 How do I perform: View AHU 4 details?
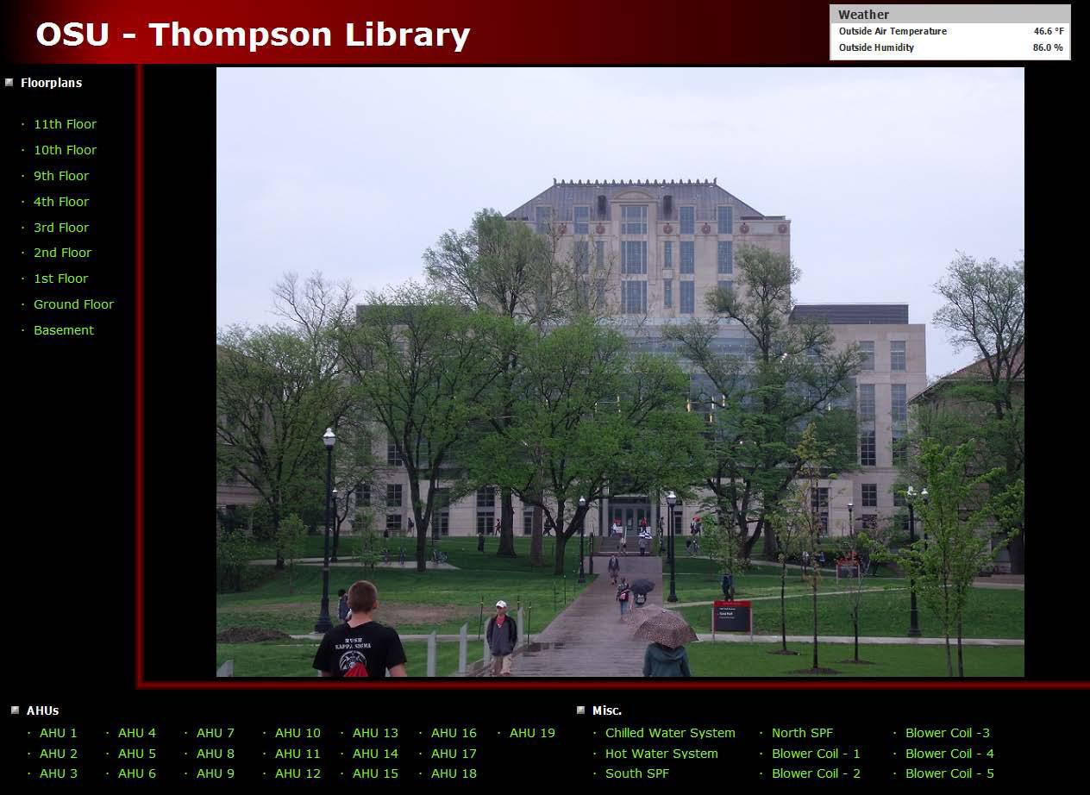(x=137, y=733)
